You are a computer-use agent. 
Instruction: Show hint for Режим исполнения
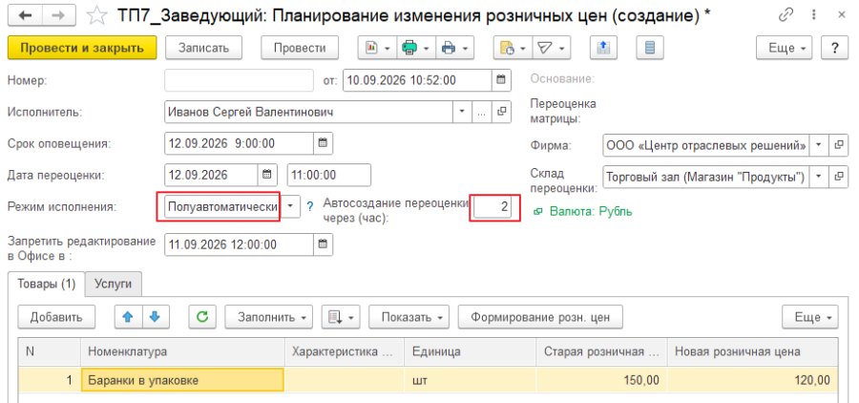point(310,206)
